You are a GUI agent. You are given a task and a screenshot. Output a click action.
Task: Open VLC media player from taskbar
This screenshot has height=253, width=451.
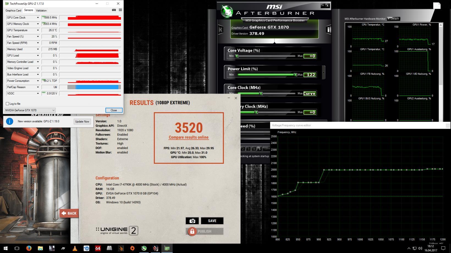[75, 248]
